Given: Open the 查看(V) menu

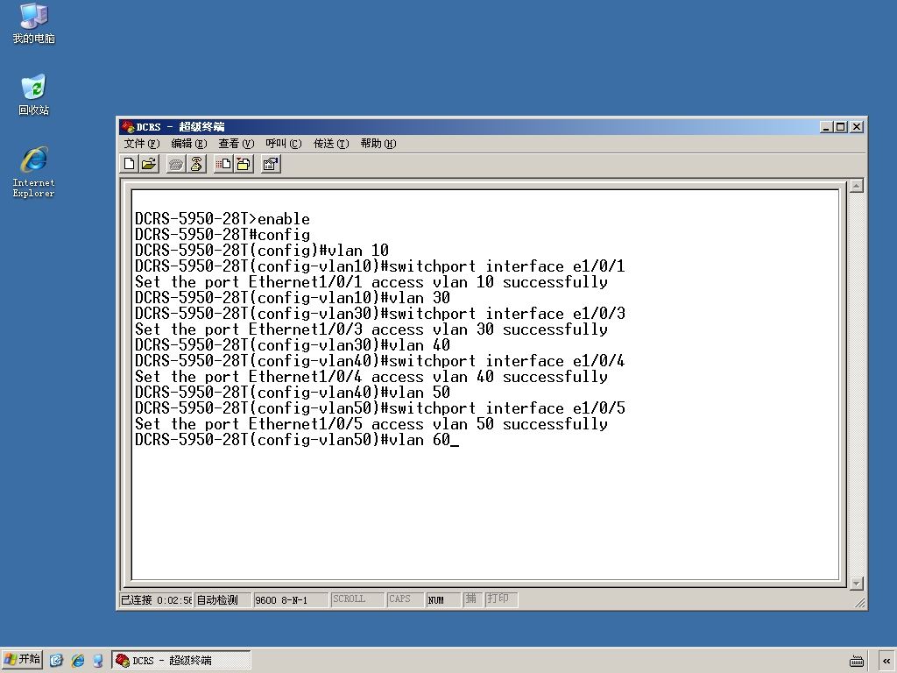Looking at the screenshot, I should click(236, 144).
